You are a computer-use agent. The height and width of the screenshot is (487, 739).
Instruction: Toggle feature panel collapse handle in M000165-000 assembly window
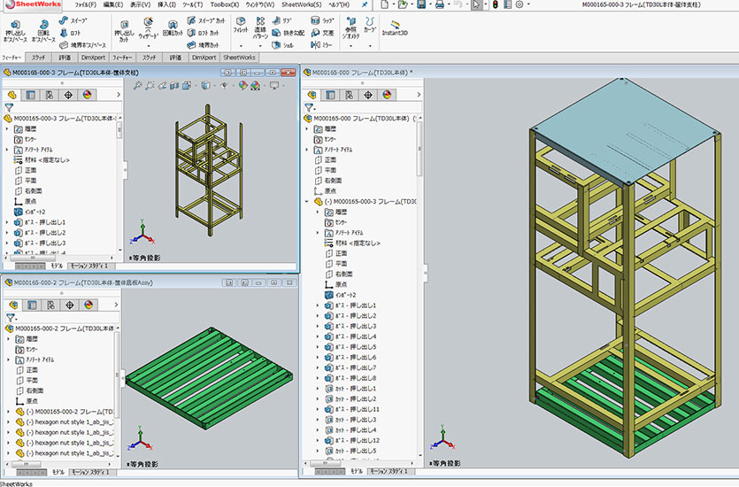(x=425, y=273)
